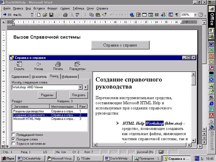Enable Предыдущий поиск checkbox

(13, 134)
